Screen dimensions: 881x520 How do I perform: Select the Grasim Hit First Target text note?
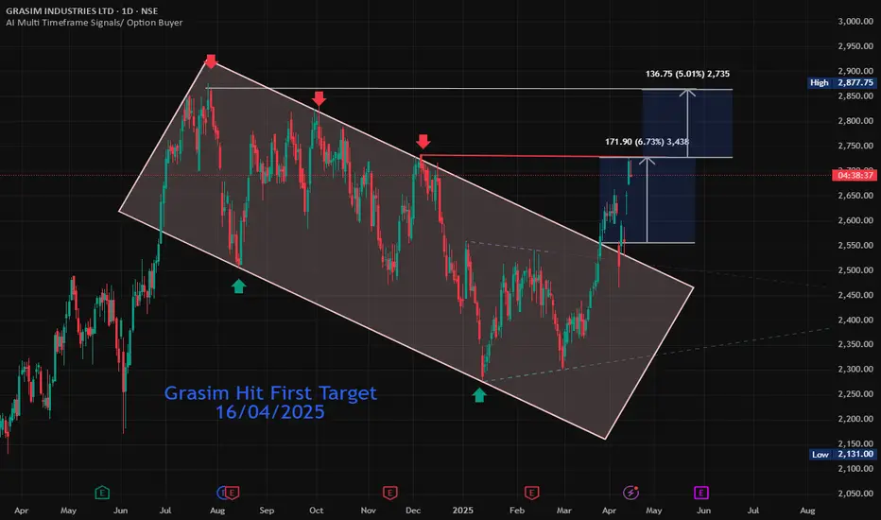point(270,402)
